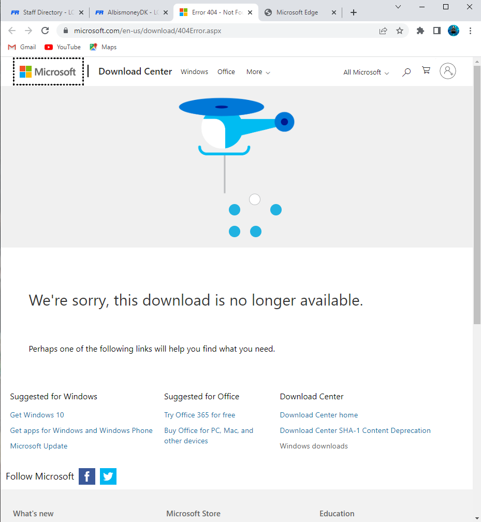This screenshot has height=522, width=481.
Task: Click the "Suggested for Windows" heading
Action: tap(54, 397)
